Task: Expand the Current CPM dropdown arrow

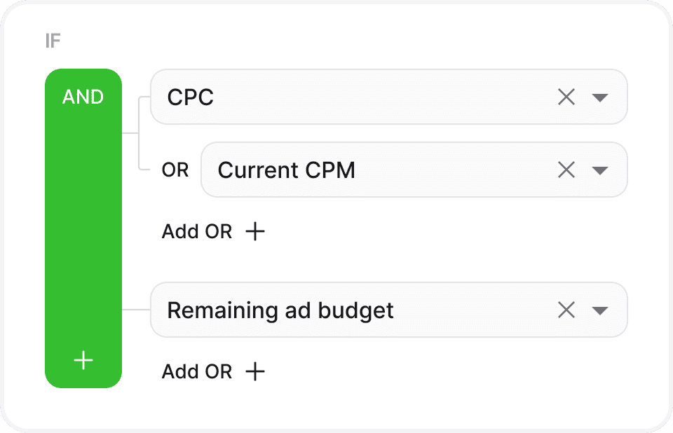Action: (600, 170)
